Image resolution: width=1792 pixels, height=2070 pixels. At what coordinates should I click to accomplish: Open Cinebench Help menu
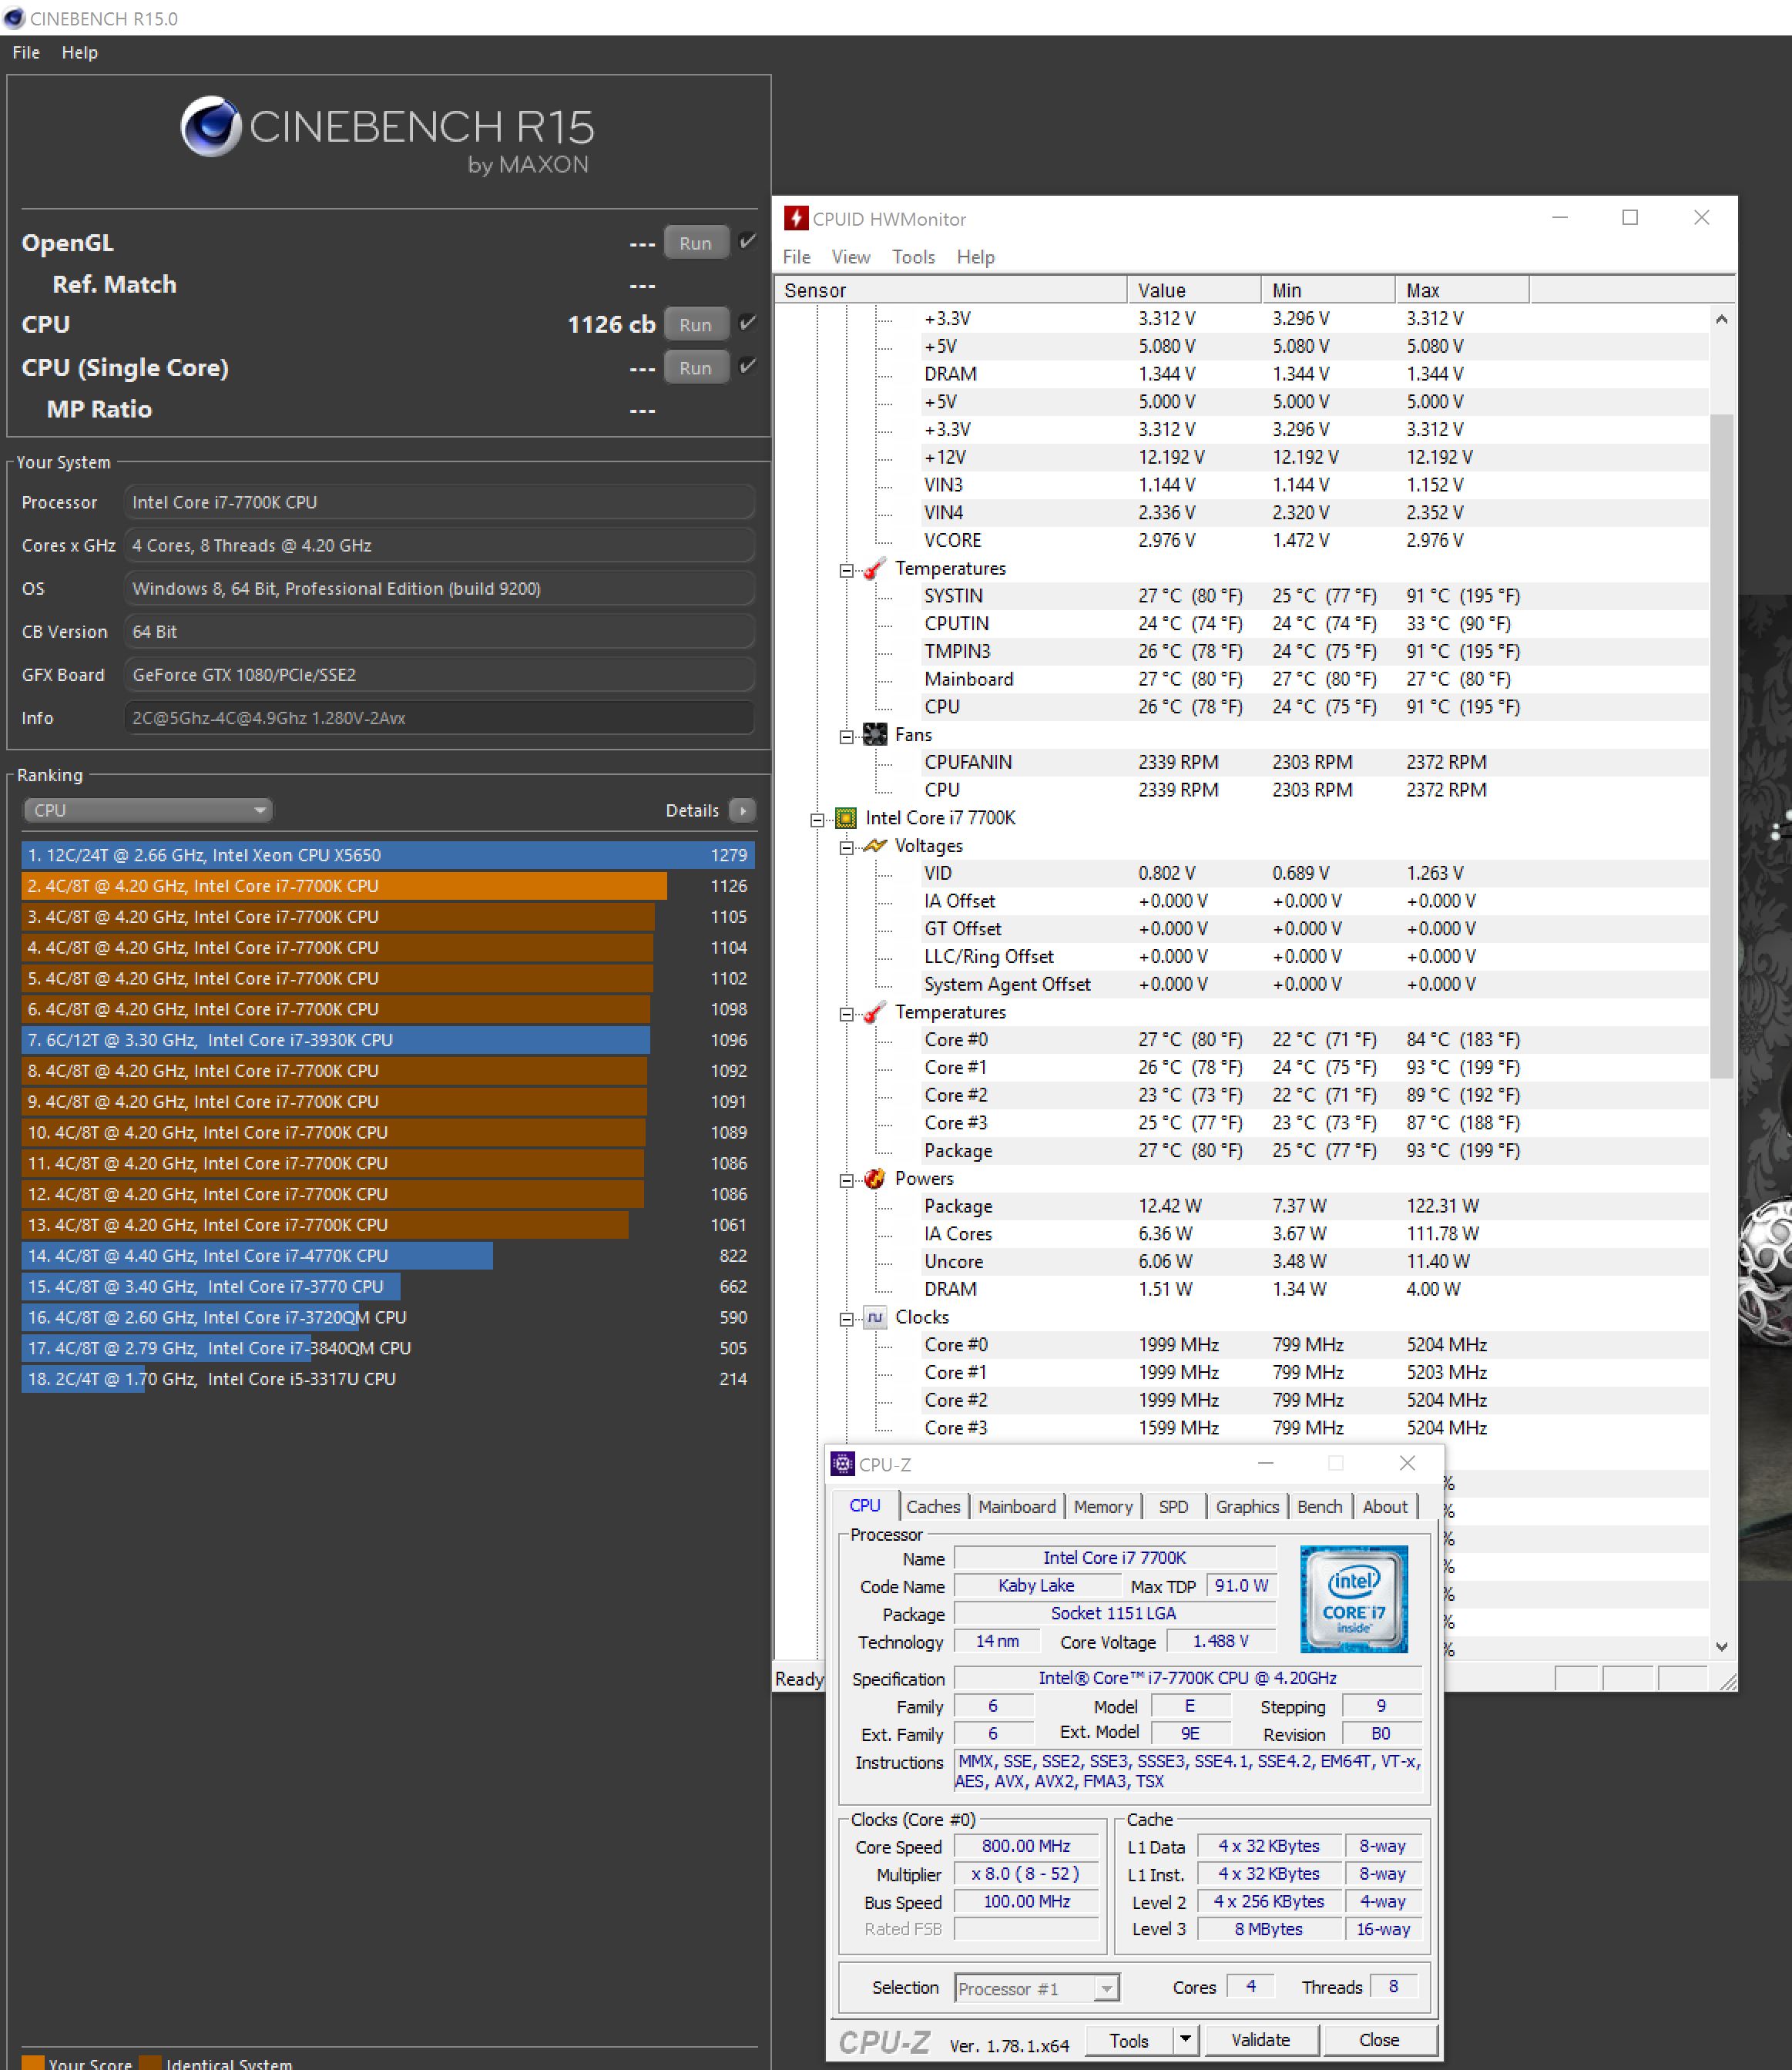pos(80,52)
